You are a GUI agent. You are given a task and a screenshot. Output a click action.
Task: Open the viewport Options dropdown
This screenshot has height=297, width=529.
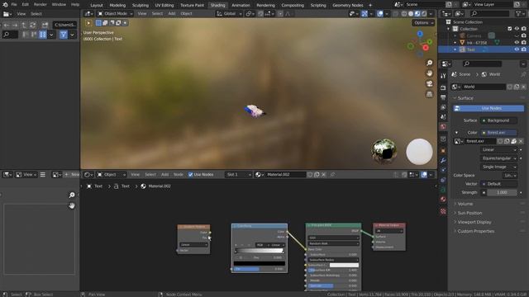coord(423,22)
